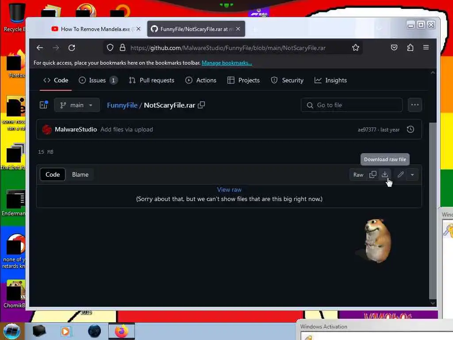The width and height of the screenshot is (453, 340).
Task: Expand the file tree side panel icon
Action: pos(44,104)
